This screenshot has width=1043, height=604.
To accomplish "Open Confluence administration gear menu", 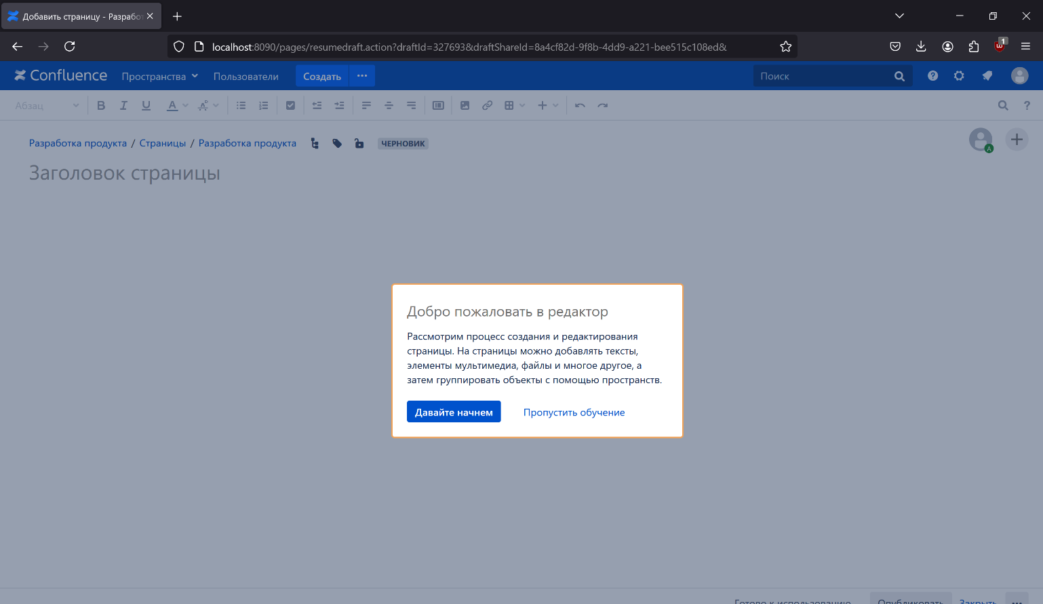I will (959, 76).
